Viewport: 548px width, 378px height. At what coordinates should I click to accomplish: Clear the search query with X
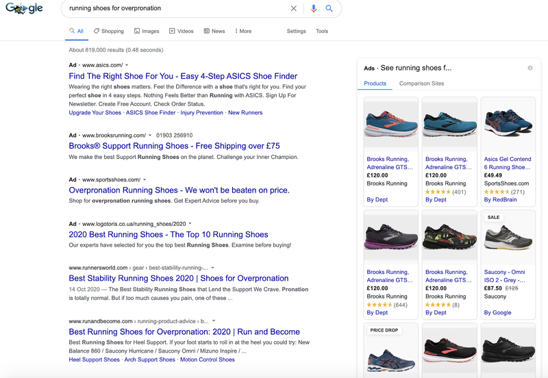pos(294,8)
